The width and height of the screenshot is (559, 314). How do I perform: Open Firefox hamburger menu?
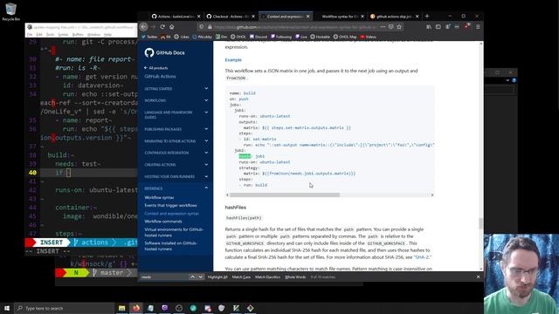coord(478,27)
